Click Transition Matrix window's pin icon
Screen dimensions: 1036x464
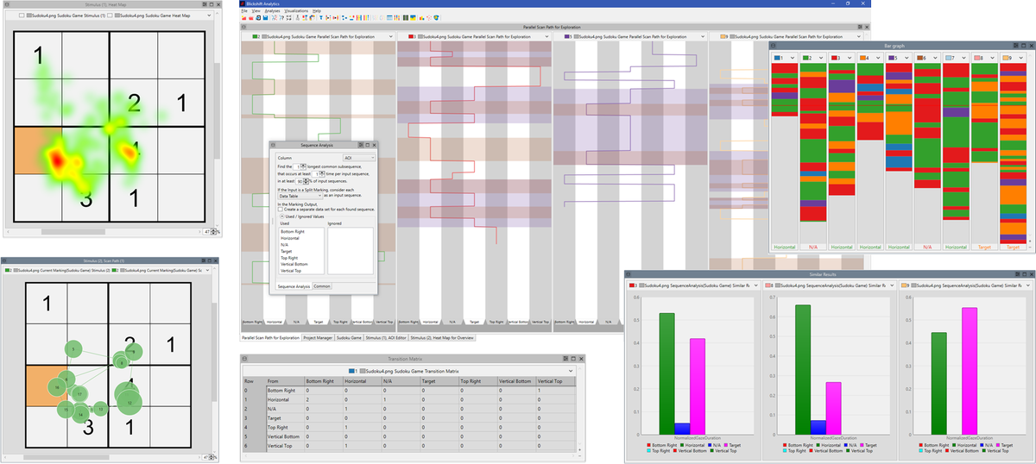[x=565, y=359]
